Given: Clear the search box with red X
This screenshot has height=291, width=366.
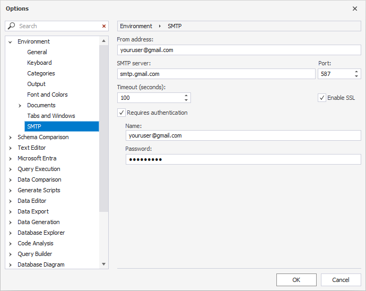Looking at the screenshot, I should coord(104,26).
